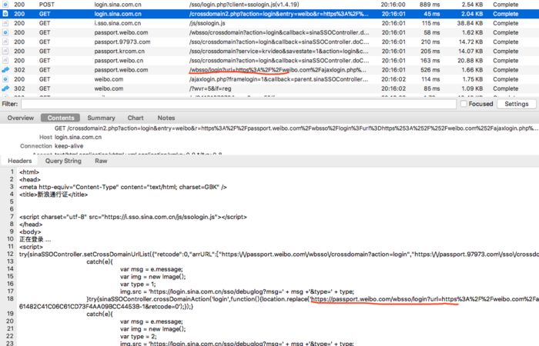Click the script src ssologin.js line
Viewport: 539px width, 346px height.
133,217
